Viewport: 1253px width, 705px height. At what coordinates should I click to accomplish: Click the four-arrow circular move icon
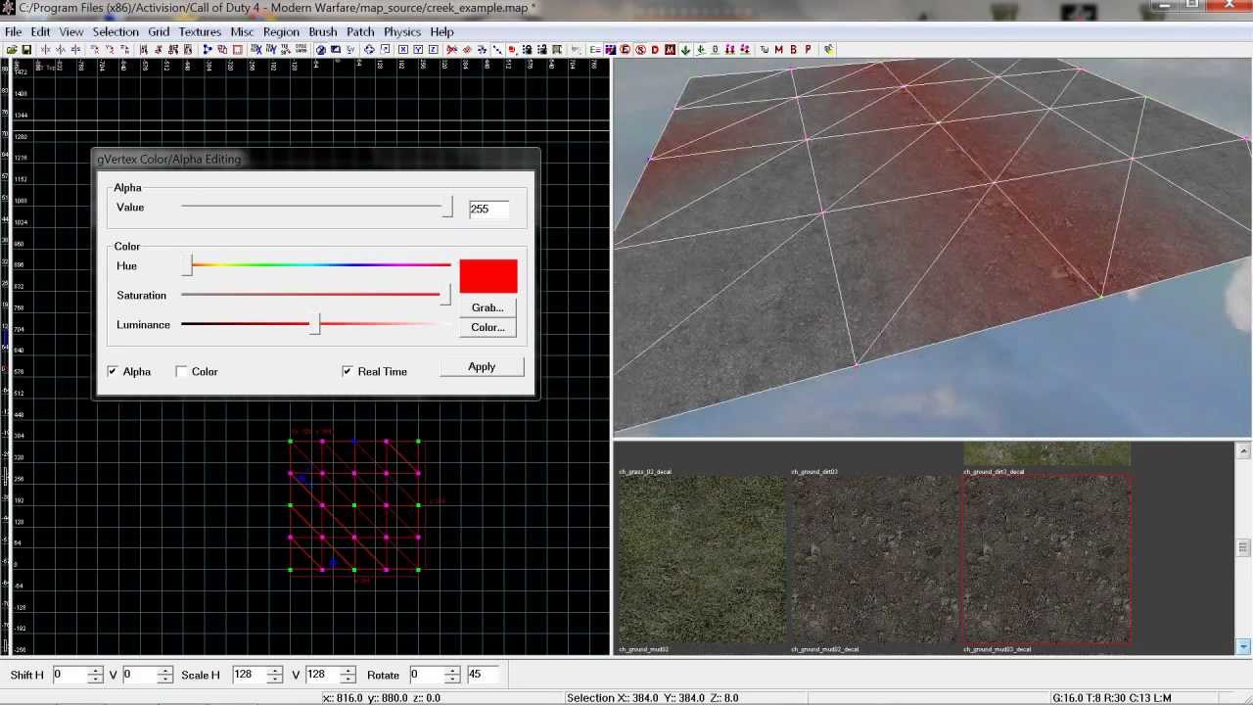[x=369, y=50]
